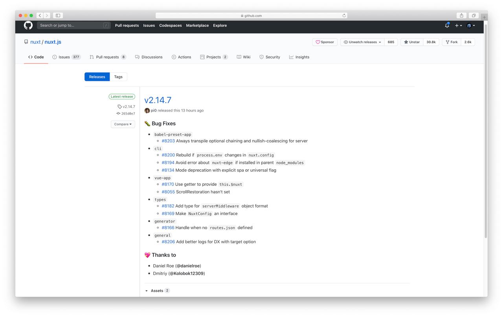Open pull request #8169
Image resolution: width=503 pixels, height=317 pixels.
[168, 214]
